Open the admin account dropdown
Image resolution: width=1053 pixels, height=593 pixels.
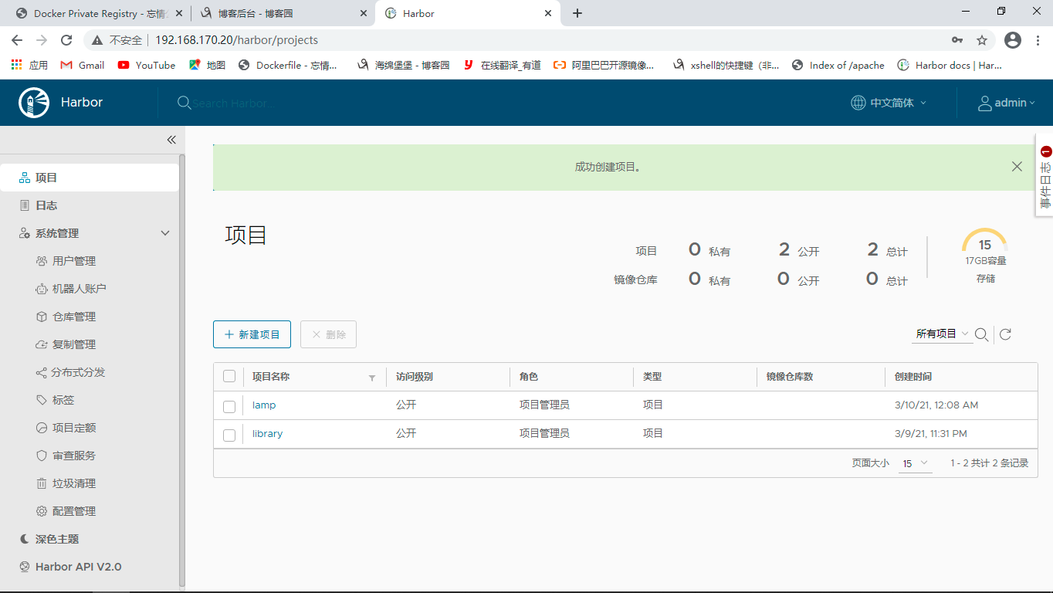[x=1007, y=103]
